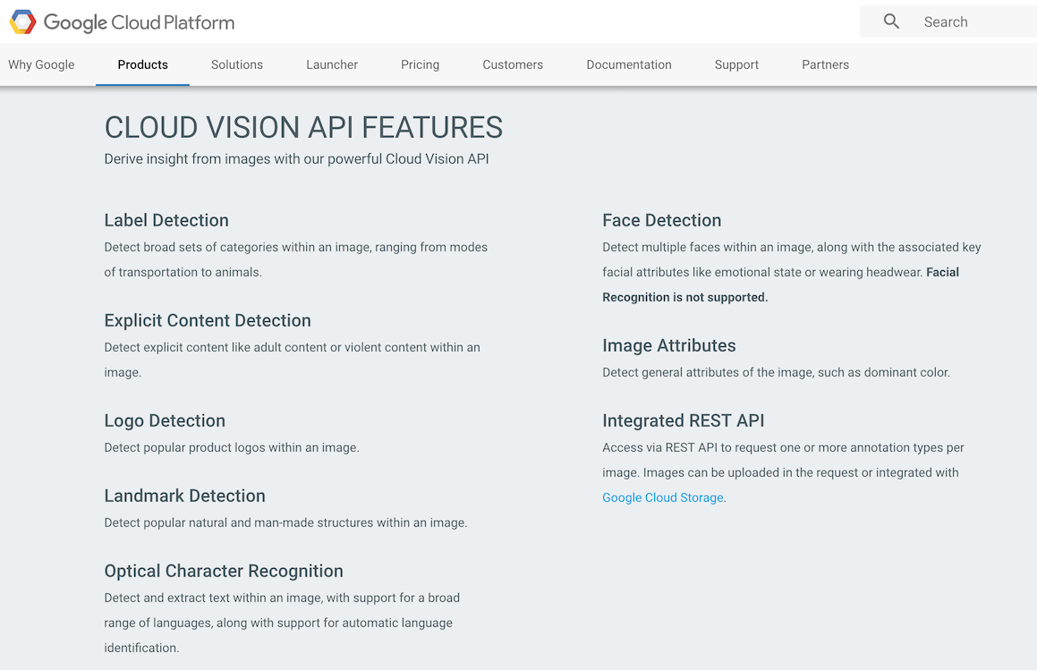1037x670 pixels.
Task: Click the Label Detection heading
Action: point(166,220)
